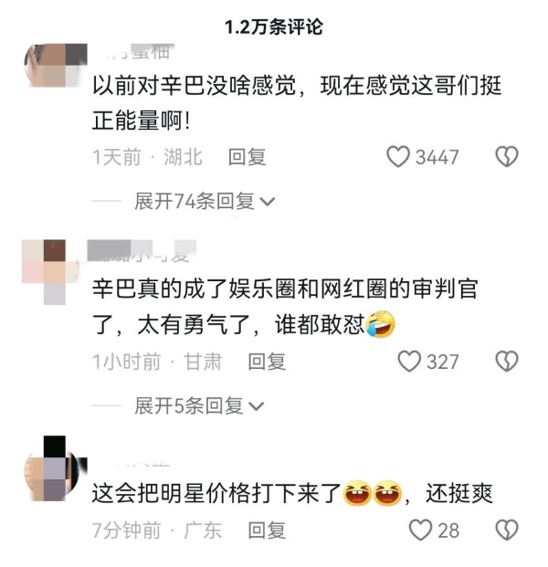Viewport: 548px width, 567px height.
Task: Reply to the Hubei comment
Action: [x=247, y=157]
